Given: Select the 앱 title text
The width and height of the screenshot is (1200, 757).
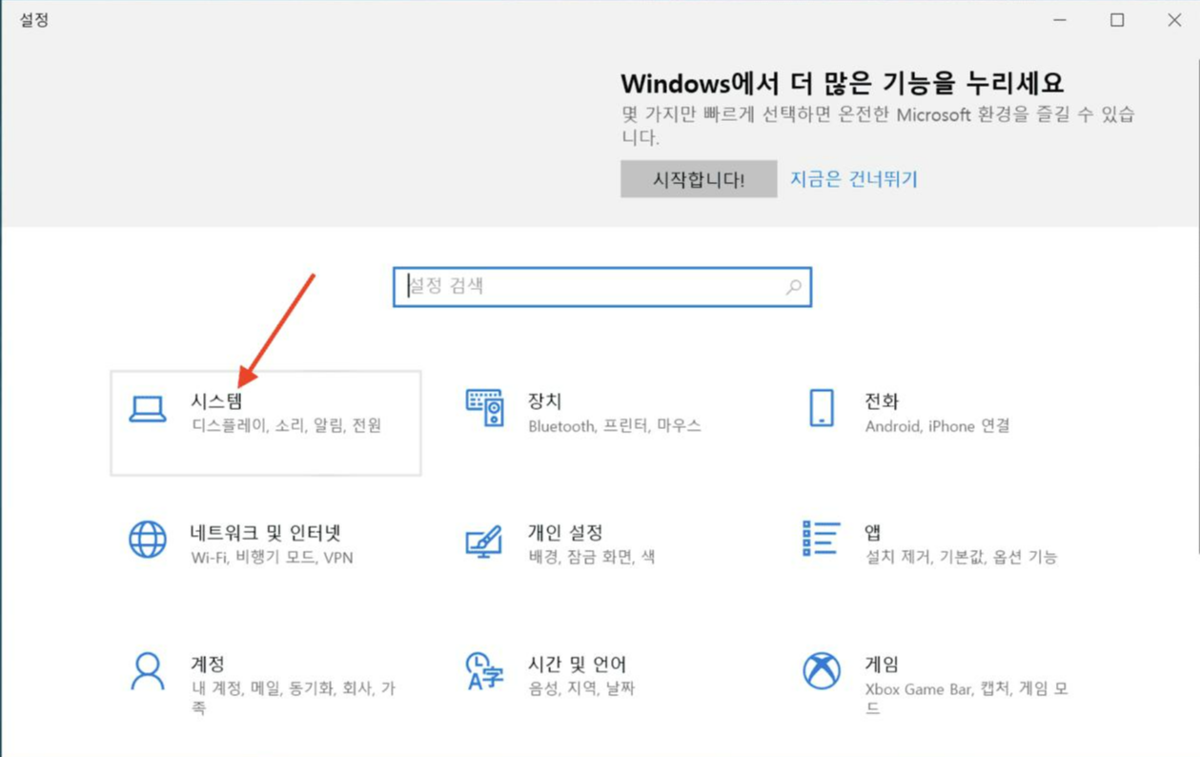Looking at the screenshot, I should point(872,533).
